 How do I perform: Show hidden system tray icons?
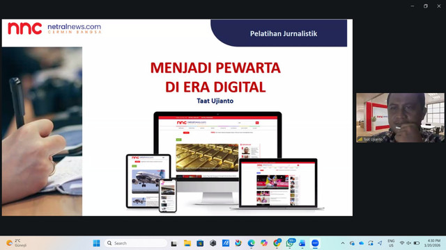point(343,243)
